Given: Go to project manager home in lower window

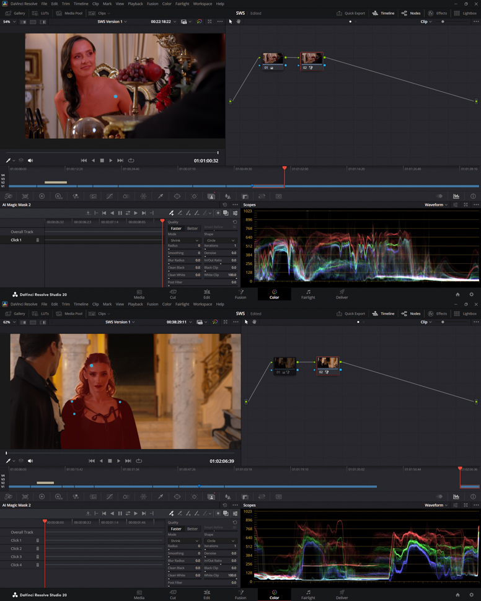Looking at the screenshot, I should (457, 595).
